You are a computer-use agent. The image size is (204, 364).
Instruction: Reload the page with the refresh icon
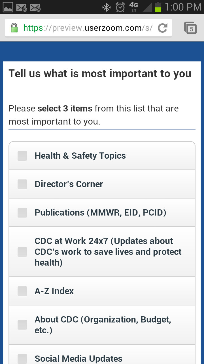pyautogui.click(x=163, y=28)
